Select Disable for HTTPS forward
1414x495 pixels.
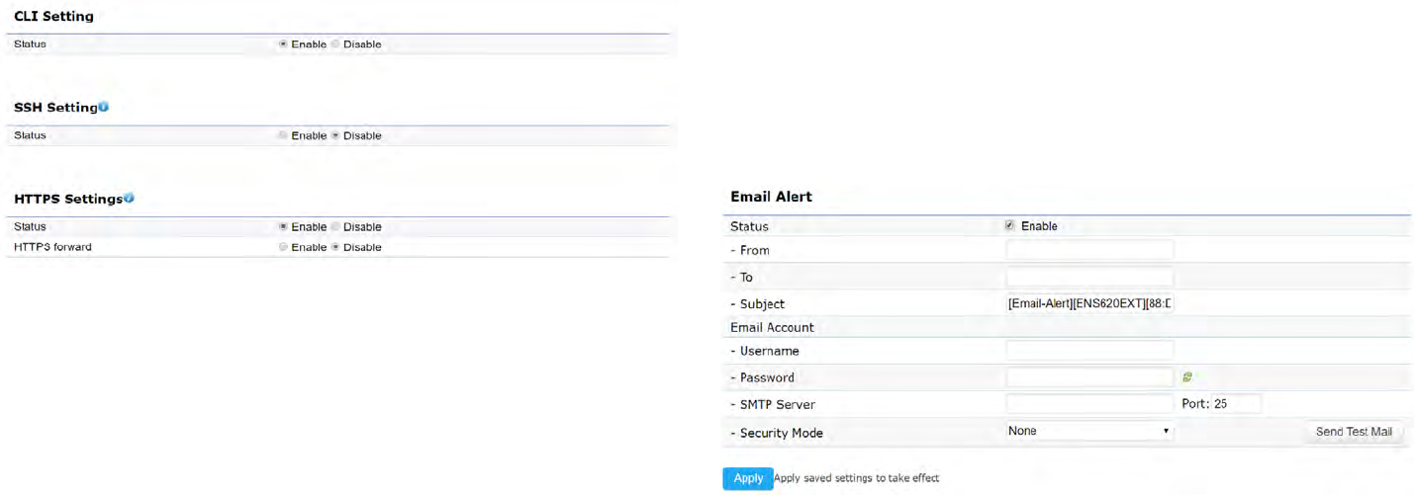[335, 247]
